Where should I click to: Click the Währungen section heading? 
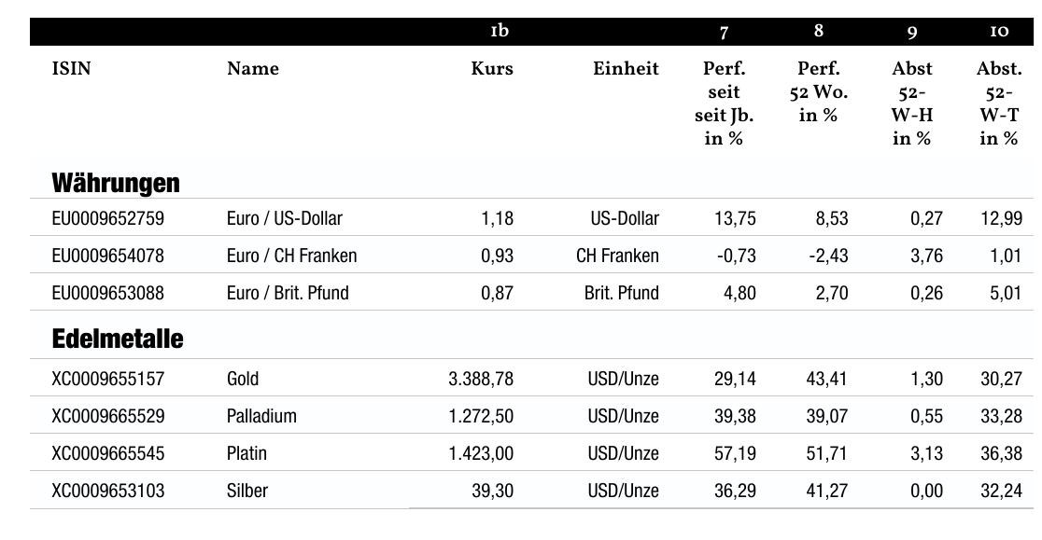point(116,183)
